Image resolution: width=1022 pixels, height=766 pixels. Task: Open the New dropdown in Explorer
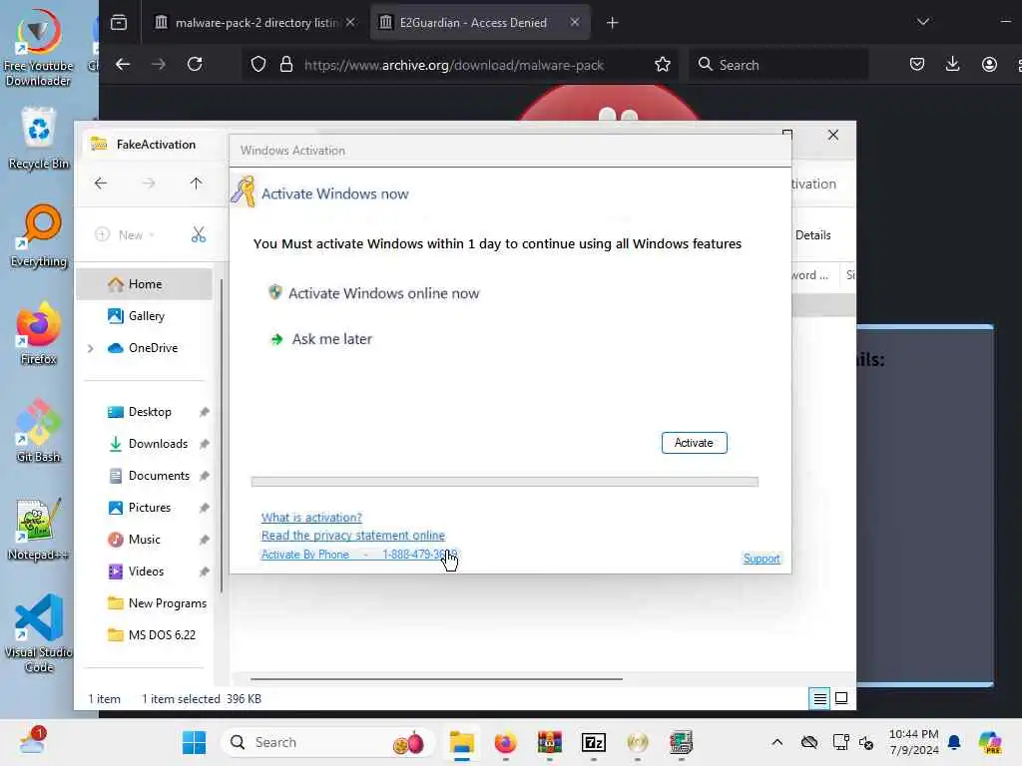(x=125, y=234)
